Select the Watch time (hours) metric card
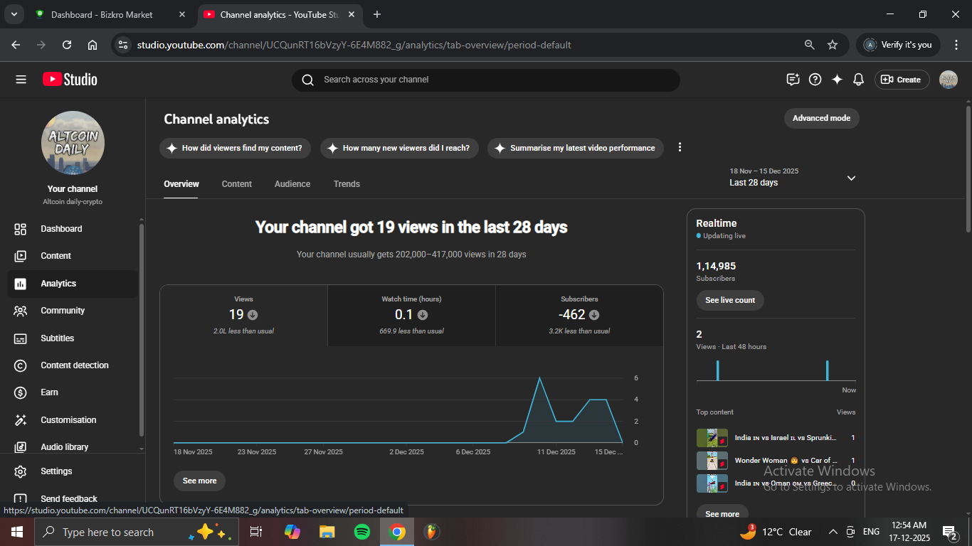Image resolution: width=972 pixels, height=546 pixels. [411, 316]
